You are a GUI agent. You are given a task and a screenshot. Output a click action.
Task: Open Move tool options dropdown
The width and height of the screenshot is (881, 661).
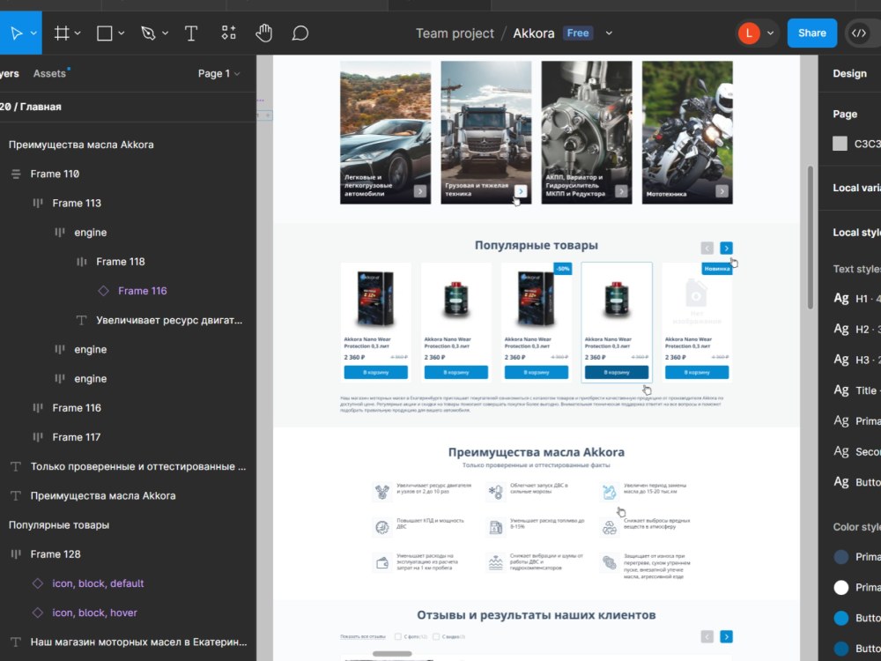pyautogui.click(x=34, y=33)
